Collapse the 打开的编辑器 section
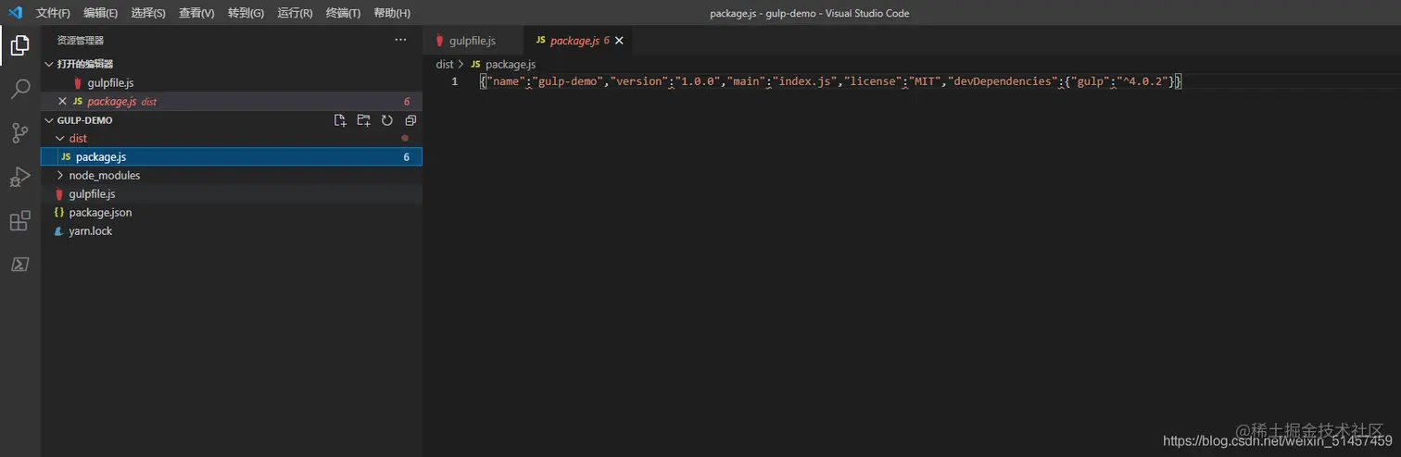Screen dimensions: 1401x457 pyautogui.click(x=232, y=64)
